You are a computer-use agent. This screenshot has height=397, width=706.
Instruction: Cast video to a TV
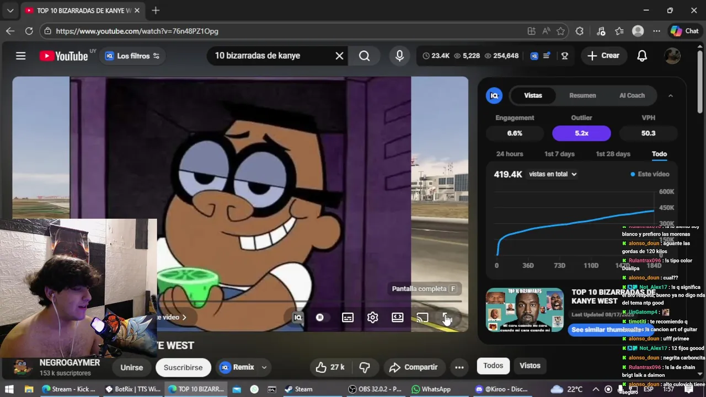(422, 318)
